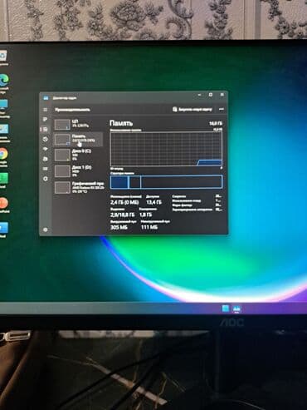Open the Details page icon in sidebar

46,169
